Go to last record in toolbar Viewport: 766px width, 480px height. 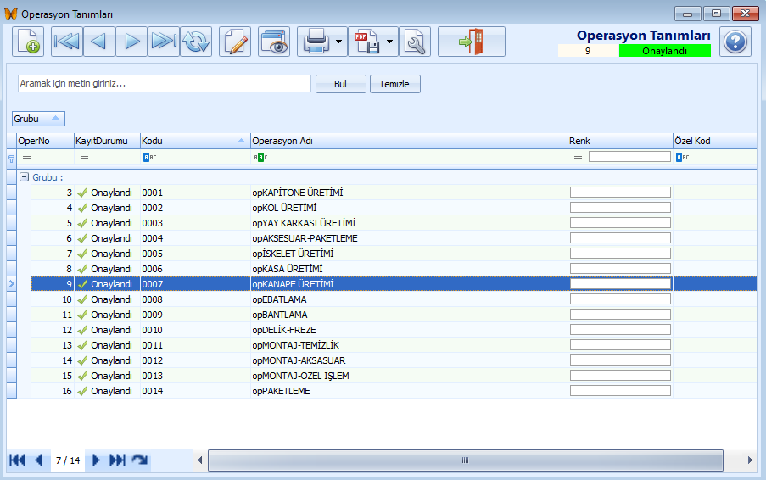164,42
